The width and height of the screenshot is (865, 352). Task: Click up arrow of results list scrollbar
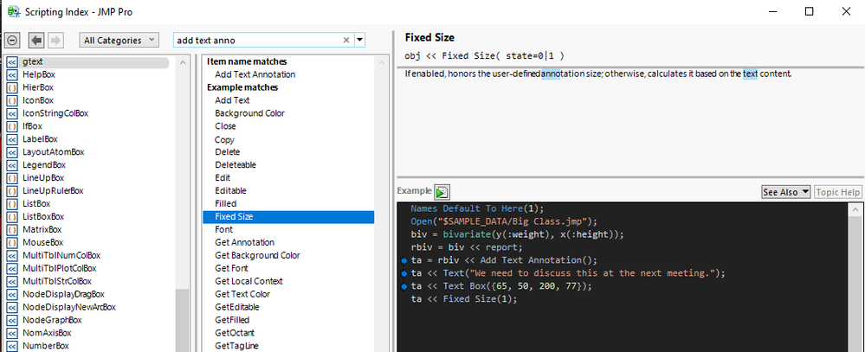pos(381,62)
